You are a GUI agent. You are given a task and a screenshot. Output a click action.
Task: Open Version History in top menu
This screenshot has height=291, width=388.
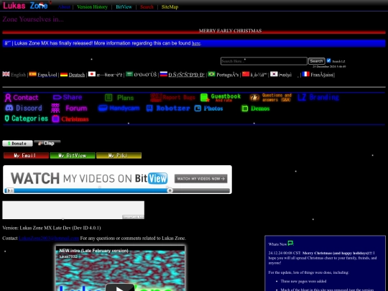pos(92,7)
